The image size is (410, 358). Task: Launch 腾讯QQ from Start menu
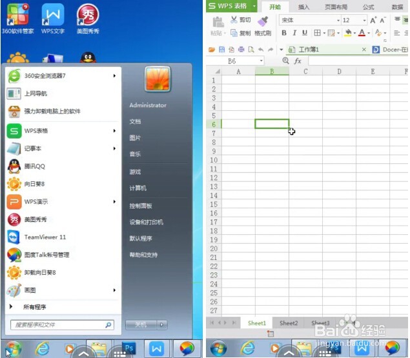tap(62, 166)
